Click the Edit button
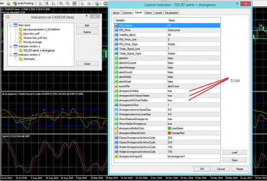This screenshot has height=181, width=267. pos(87,25)
